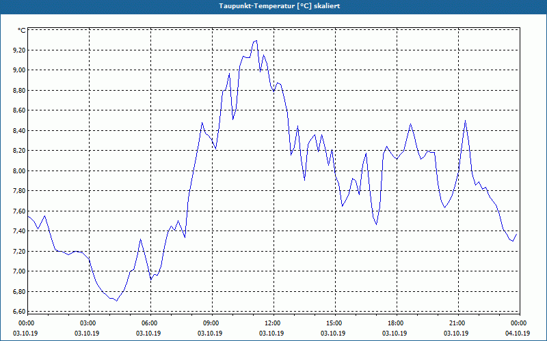The height and width of the screenshot is (341, 547).
Task: Click the 21:00 time label
Action: coord(458,323)
